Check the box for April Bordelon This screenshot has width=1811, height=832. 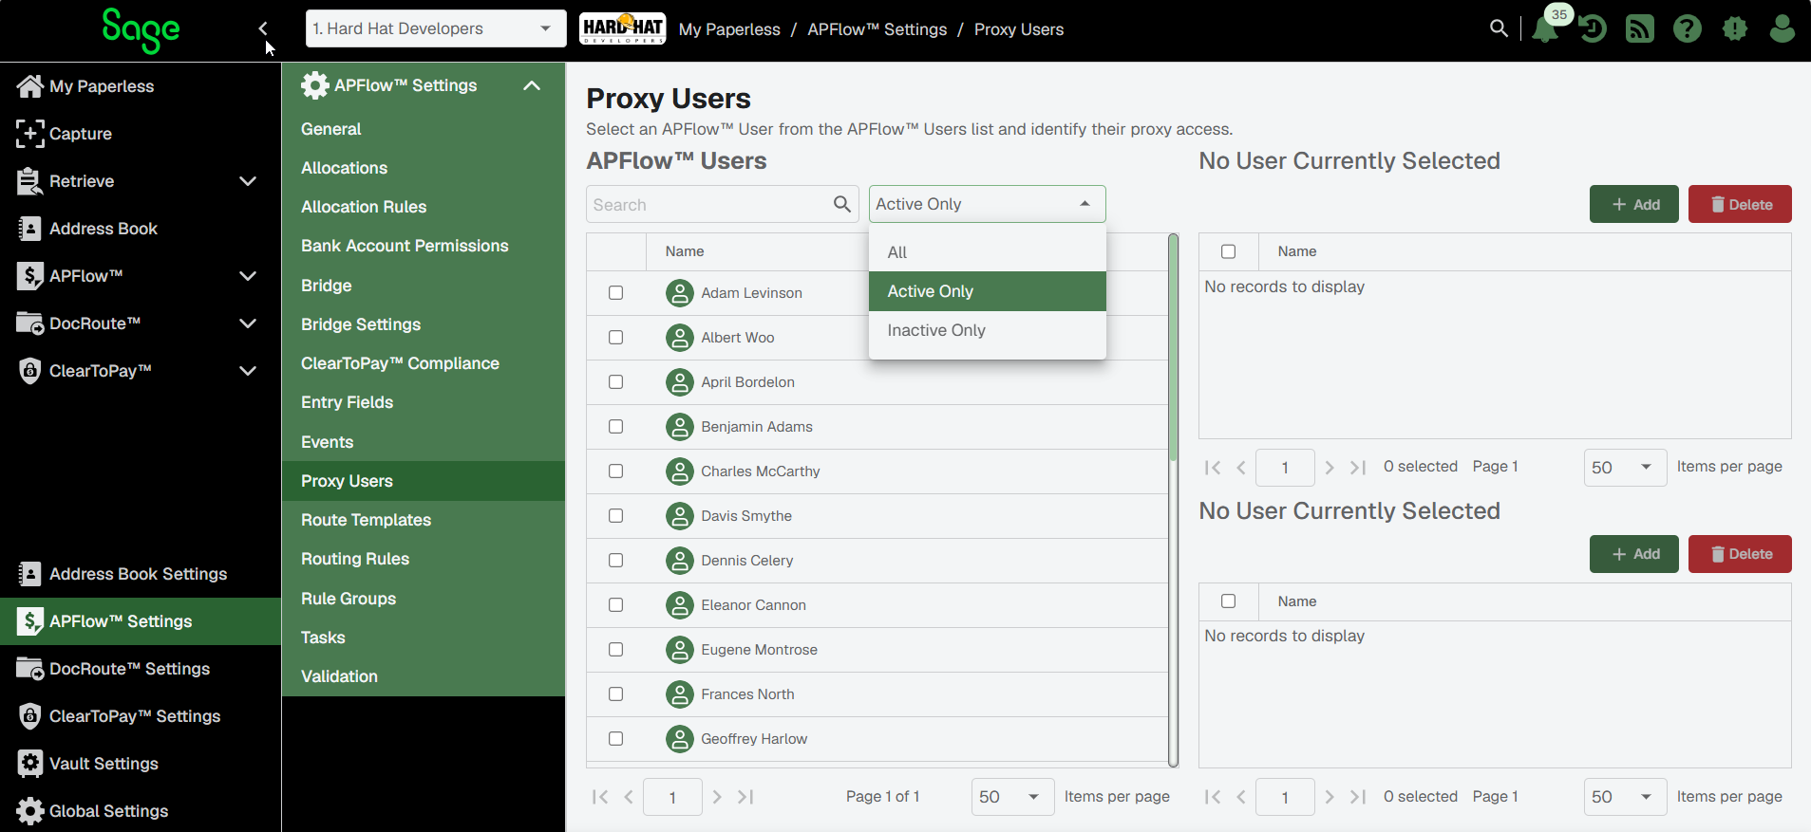click(616, 382)
